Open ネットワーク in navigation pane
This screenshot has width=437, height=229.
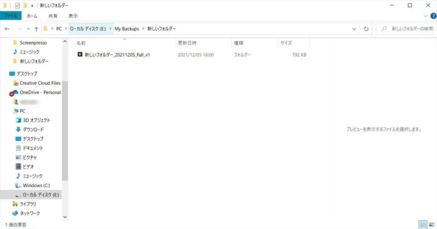click(30, 213)
